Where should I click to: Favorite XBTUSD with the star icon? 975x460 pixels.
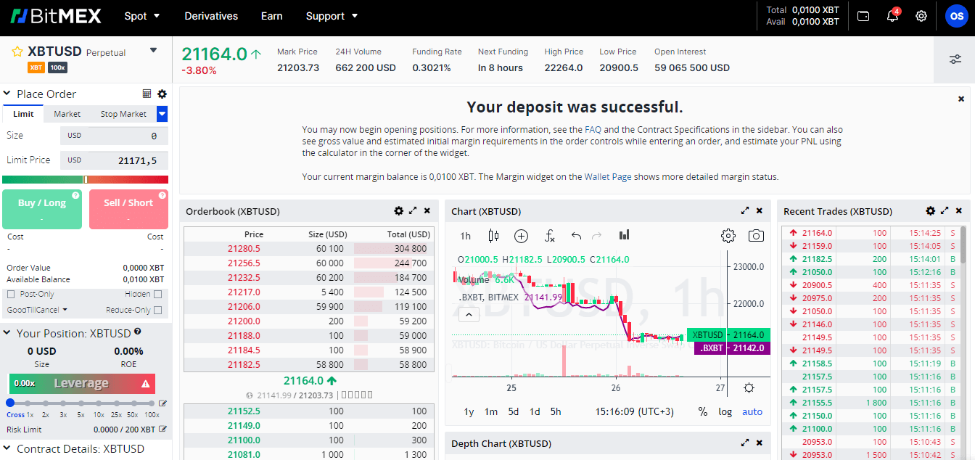click(17, 52)
